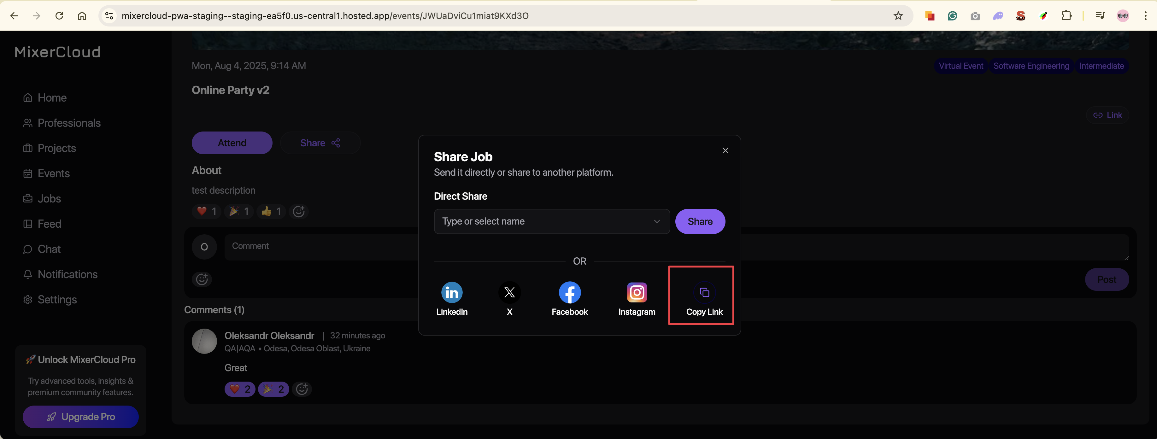Open the Chrome three-dot menu
The width and height of the screenshot is (1157, 439).
[1145, 16]
